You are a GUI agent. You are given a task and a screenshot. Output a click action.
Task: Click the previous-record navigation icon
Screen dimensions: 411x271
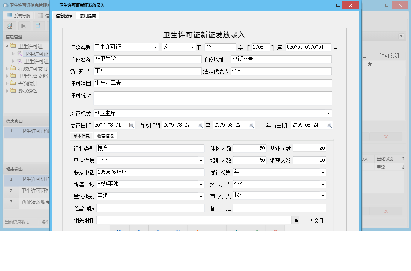(139, 230)
